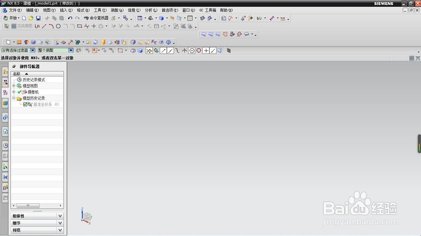Open the 插入 menu

(66, 10)
